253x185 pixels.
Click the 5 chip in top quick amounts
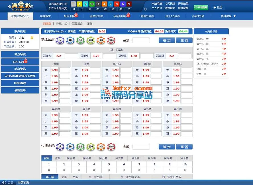[x=60, y=40]
